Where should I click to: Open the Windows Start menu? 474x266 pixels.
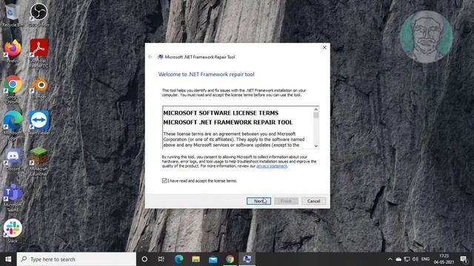point(8,259)
